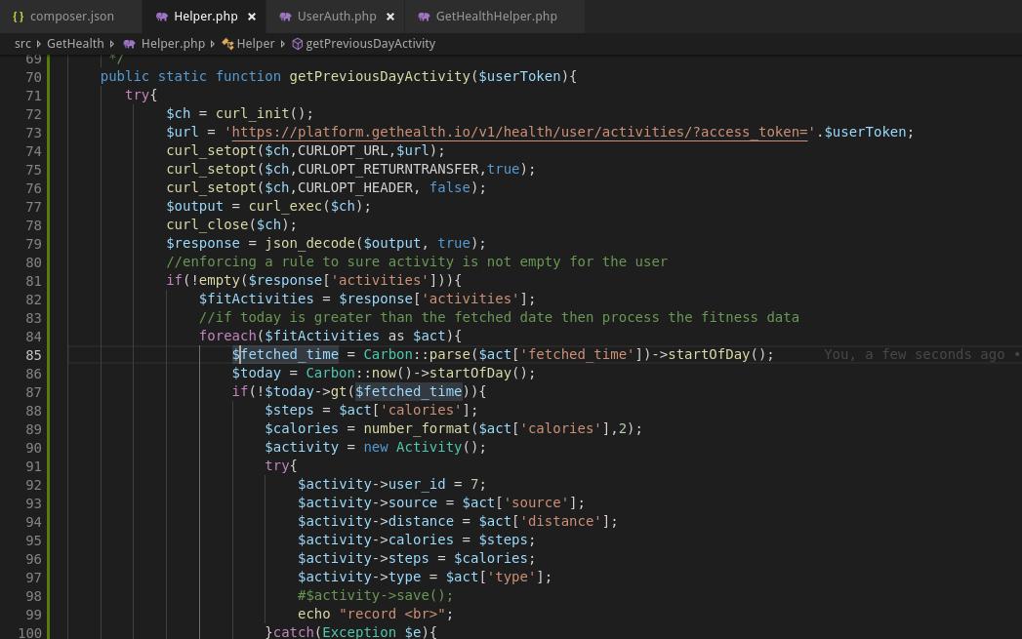Viewport: 1022px width, 639px height.
Task: Click PHP elephant icon on GetHealthHelper.php tab
Action: [424, 17]
